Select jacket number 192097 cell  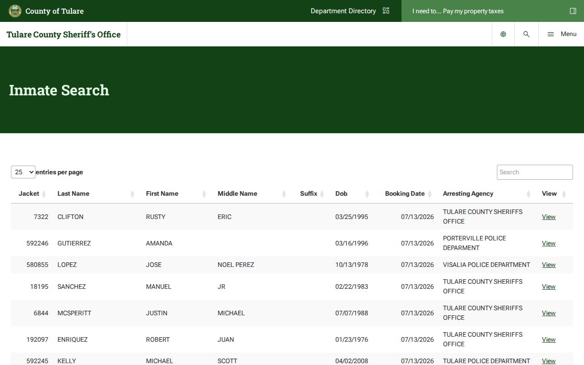(37, 339)
